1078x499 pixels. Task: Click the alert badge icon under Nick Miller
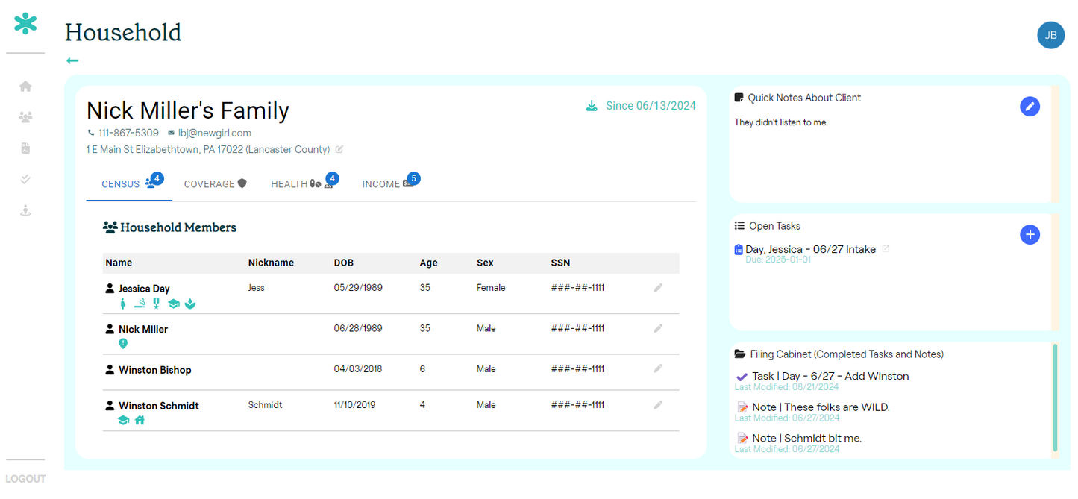(123, 343)
